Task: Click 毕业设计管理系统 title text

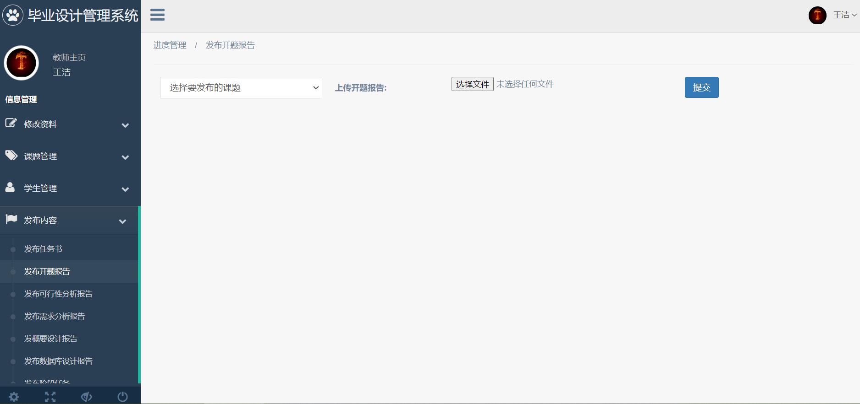Action: pyautogui.click(x=83, y=16)
